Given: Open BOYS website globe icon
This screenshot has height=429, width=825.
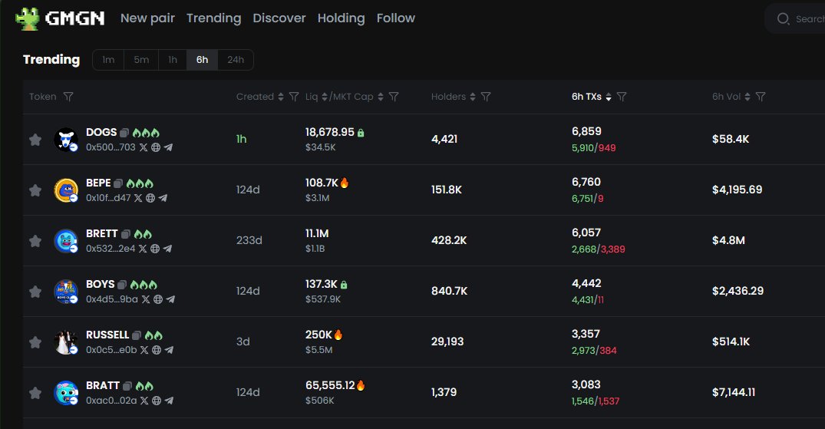Looking at the screenshot, I should 158,299.
